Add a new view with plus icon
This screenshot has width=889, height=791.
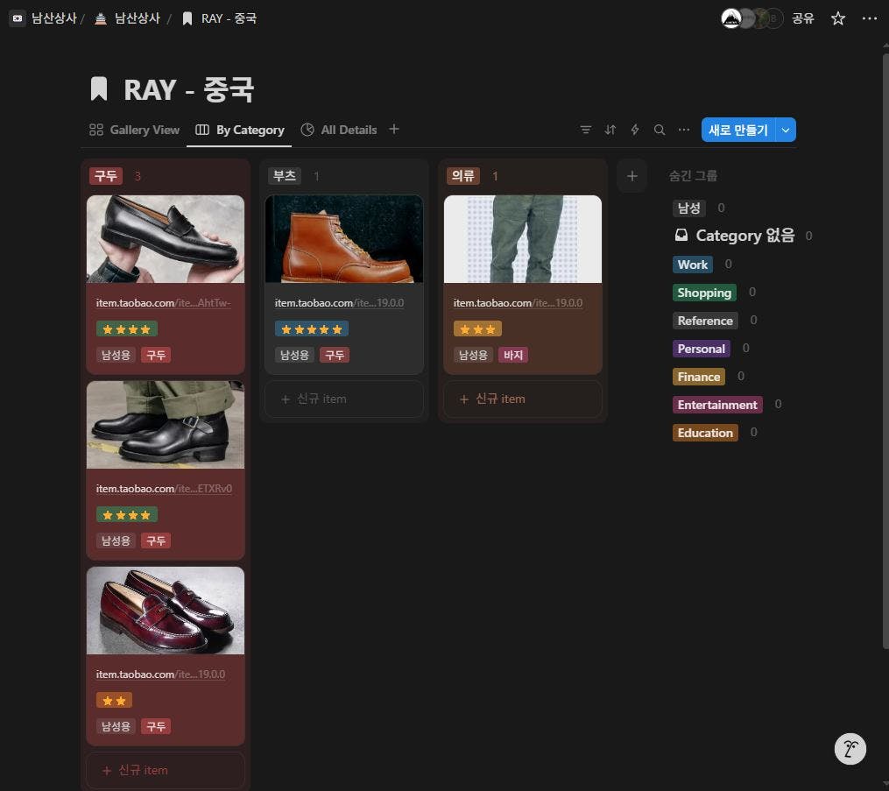tap(394, 130)
